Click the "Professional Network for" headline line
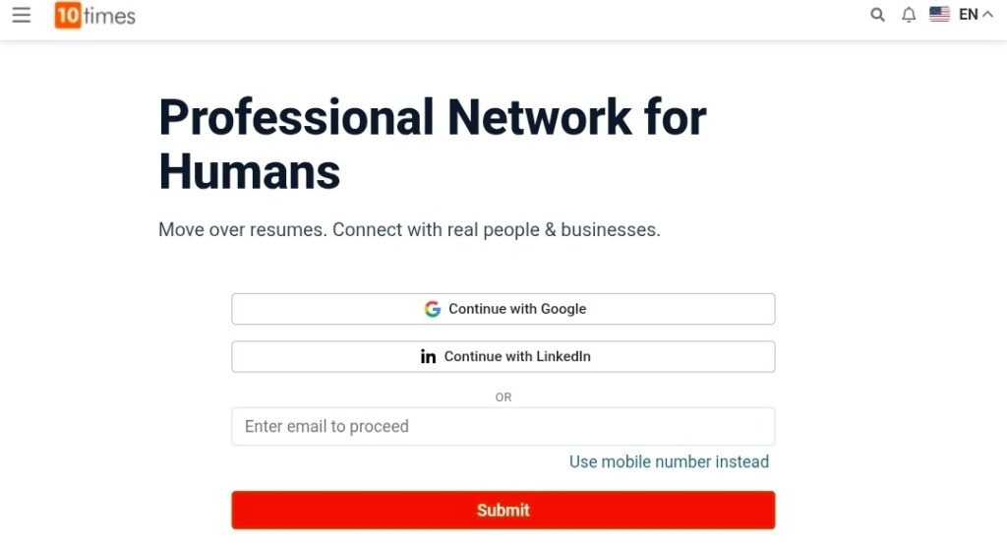Image resolution: width=1007 pixels, height=546 pixels. (x=432, y=118)
